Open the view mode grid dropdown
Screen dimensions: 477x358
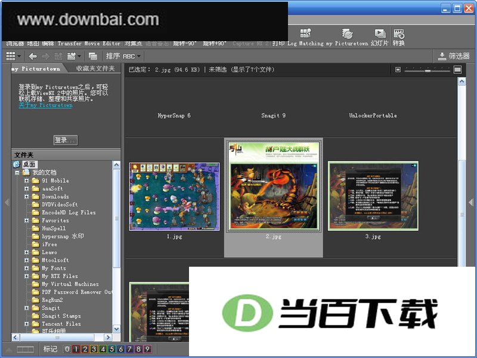tap(13, 56)
